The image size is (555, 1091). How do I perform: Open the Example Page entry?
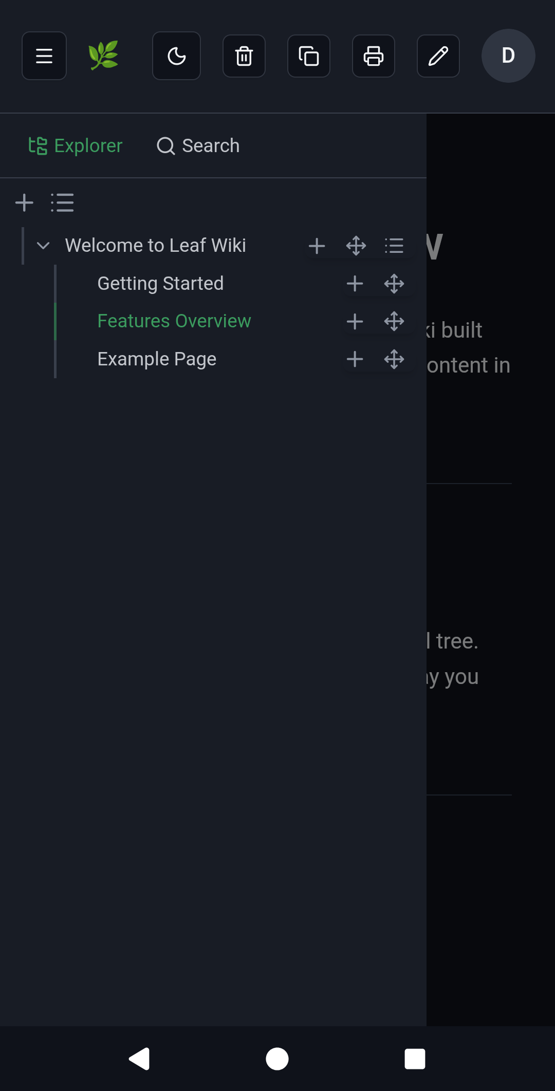[x=157, y=359]
